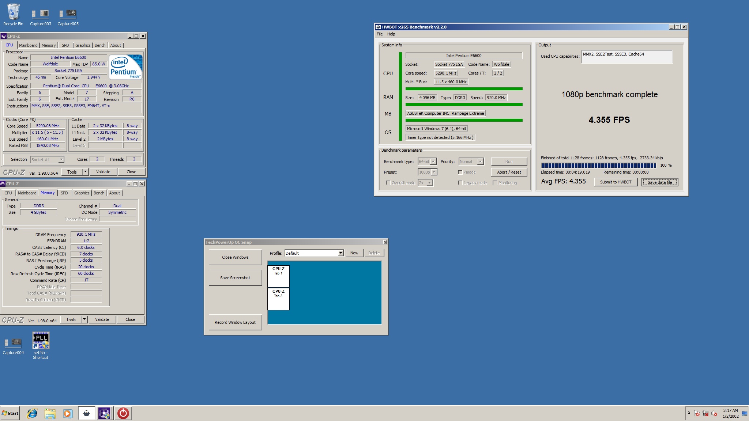This screenshot has height=421, width=749.
Task: Open the Preset 1080p dropdown
Action: (428, 172)
